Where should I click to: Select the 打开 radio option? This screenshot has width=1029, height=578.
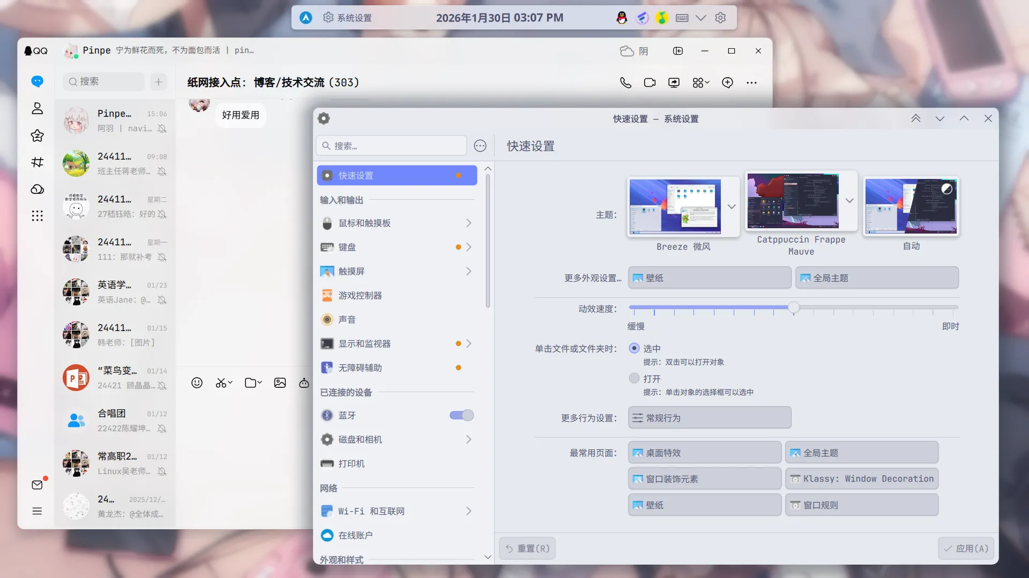(634, 378)
